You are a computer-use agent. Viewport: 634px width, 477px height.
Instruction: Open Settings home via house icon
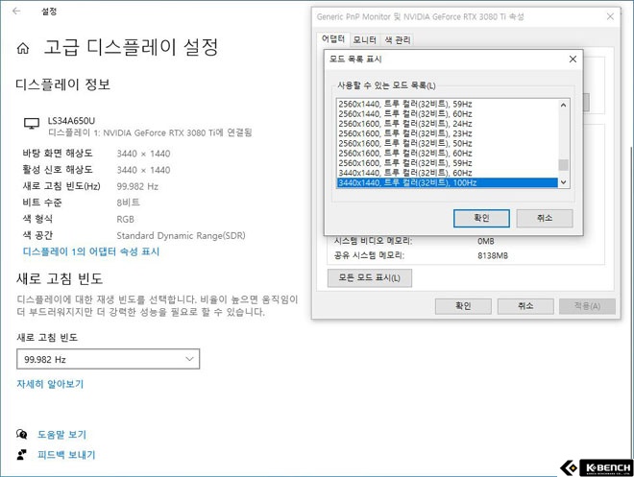[x=23, y=48]
